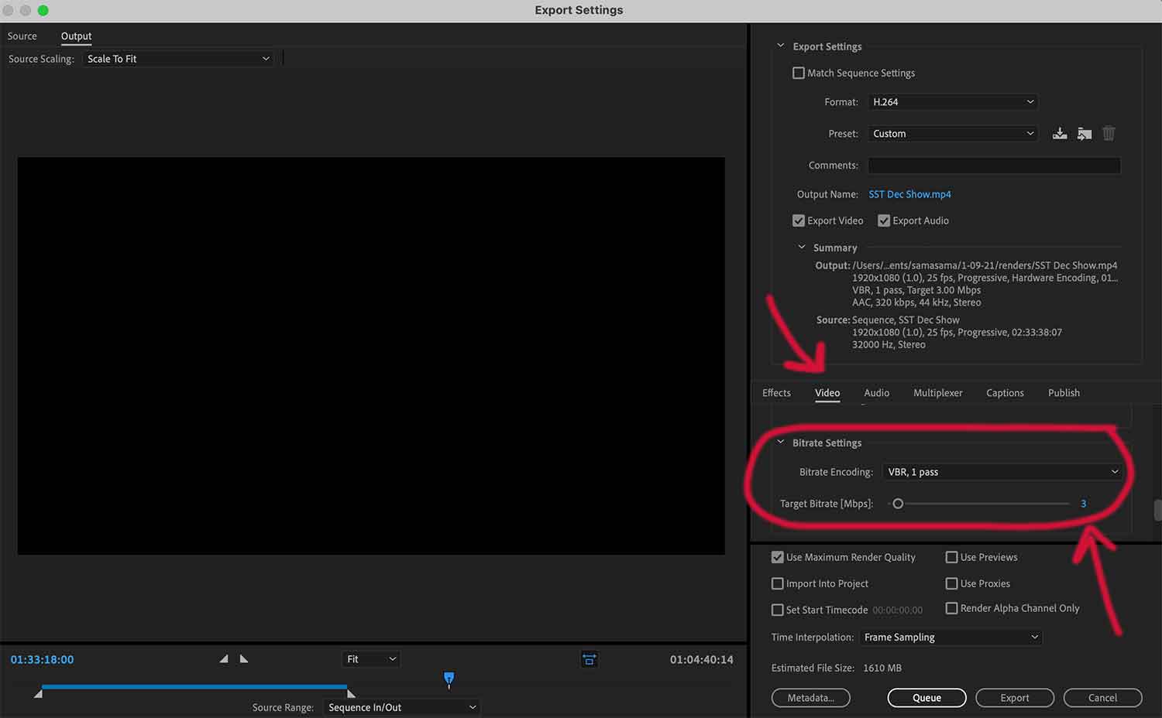Save the current export preset

[1060, 133]
